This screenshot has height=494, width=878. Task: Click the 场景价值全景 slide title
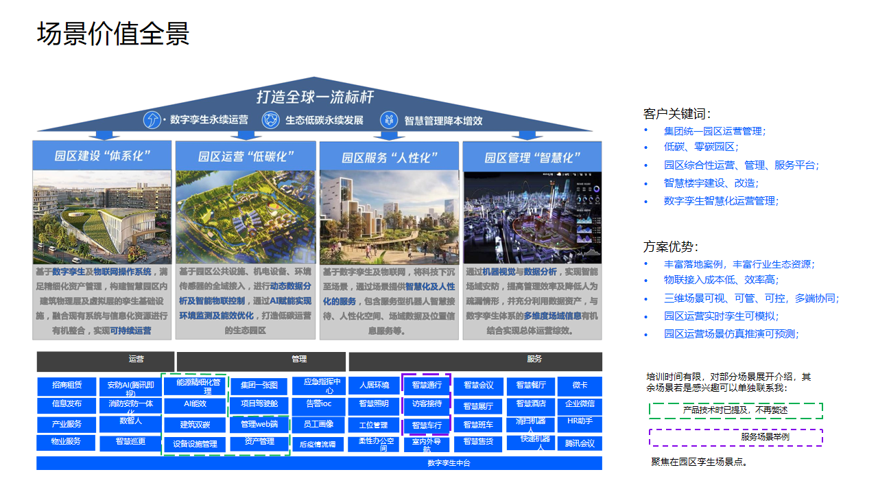(114, 34)
